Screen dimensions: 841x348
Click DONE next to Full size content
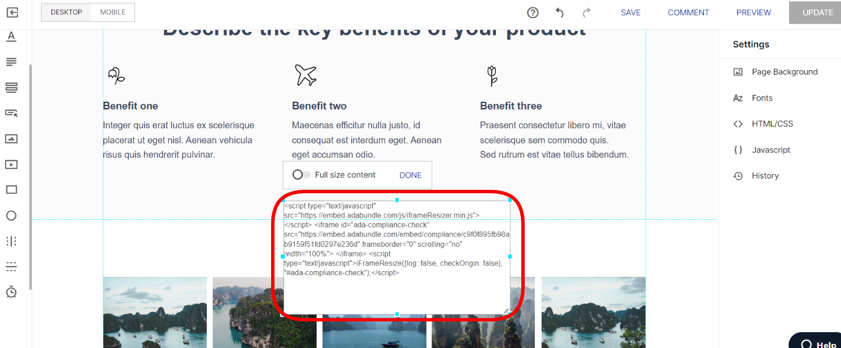pos(411,175)
